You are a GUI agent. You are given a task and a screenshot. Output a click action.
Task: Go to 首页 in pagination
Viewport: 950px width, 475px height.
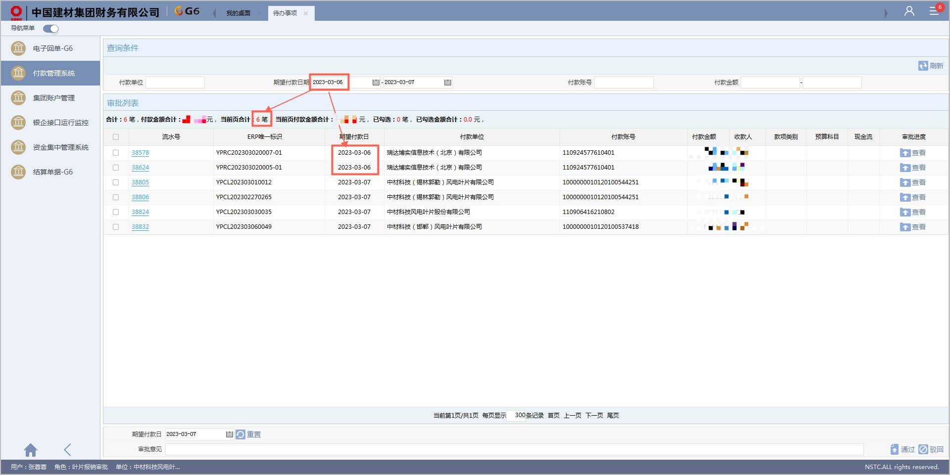[x=553, y=416]
